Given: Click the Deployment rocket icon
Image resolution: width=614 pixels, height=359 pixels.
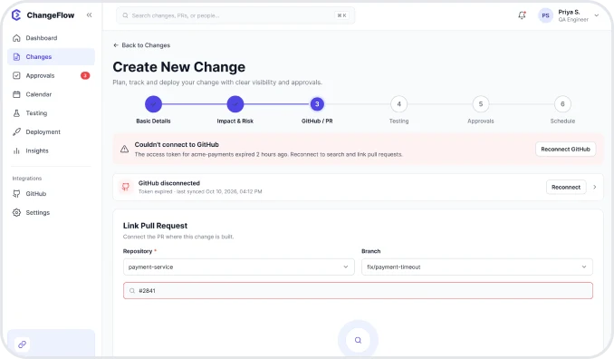Looking at the screenshot, I should (x=16, y=132).
